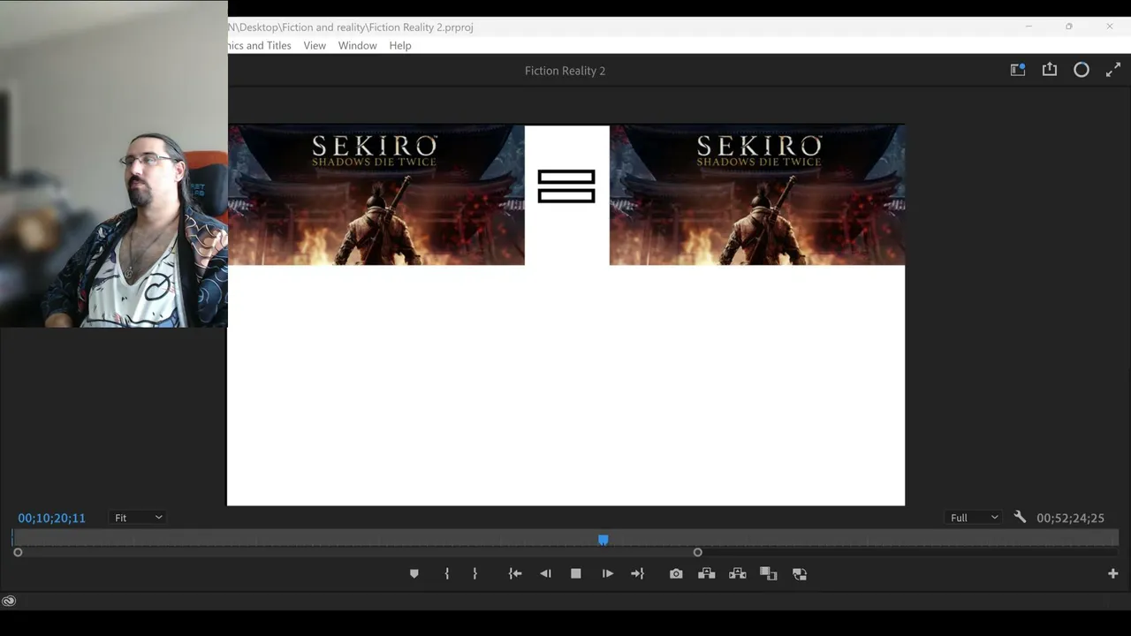Open the progress dashboard circle icon

(x=1082, y=70)
